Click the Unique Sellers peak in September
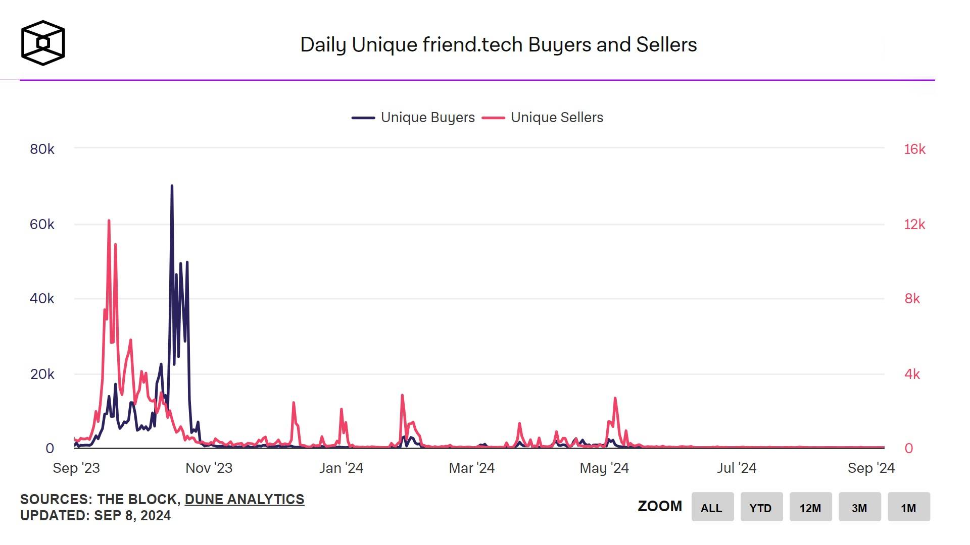970x545 pixels. [x=109, y=221]
